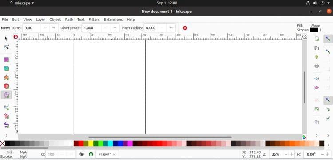Click the Divergence value field
The width and height of the screenshot is (333, 160).
(x=92, y=28)
